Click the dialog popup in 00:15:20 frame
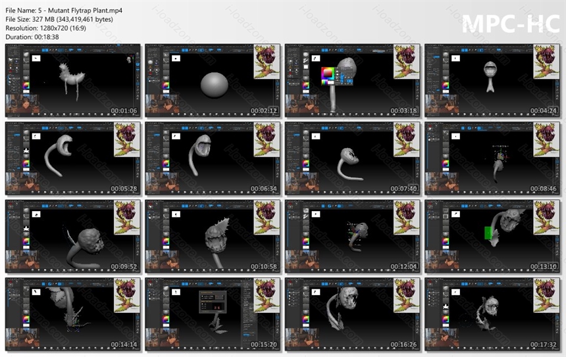 coord(213,302)
